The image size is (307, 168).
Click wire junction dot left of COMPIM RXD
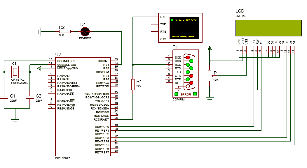[133, 65]
